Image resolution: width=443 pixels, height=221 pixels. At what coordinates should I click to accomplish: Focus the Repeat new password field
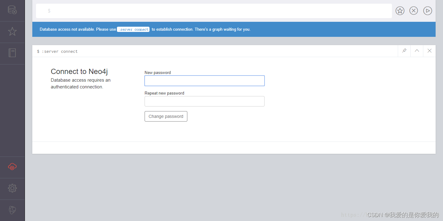205,101
